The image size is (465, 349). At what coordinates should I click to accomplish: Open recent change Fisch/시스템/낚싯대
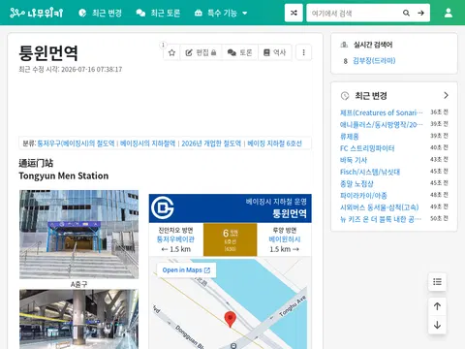(x=370, y=172)
